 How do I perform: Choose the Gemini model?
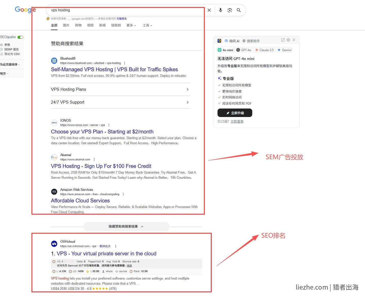[x=284, y=50]
